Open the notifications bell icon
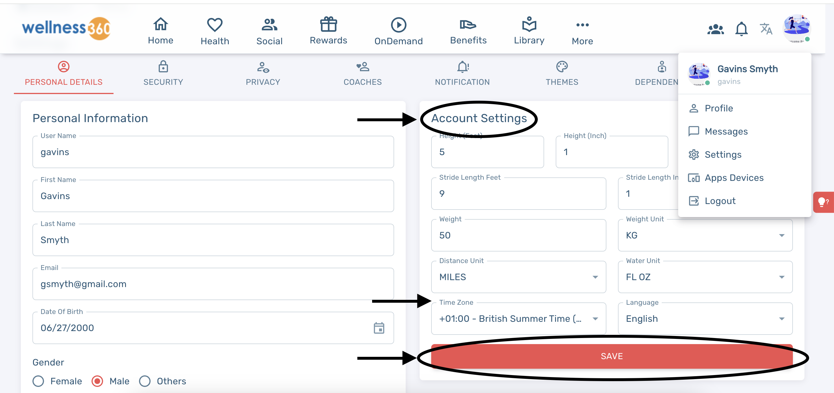Screen dimensions: 834x393 point(741,30)
